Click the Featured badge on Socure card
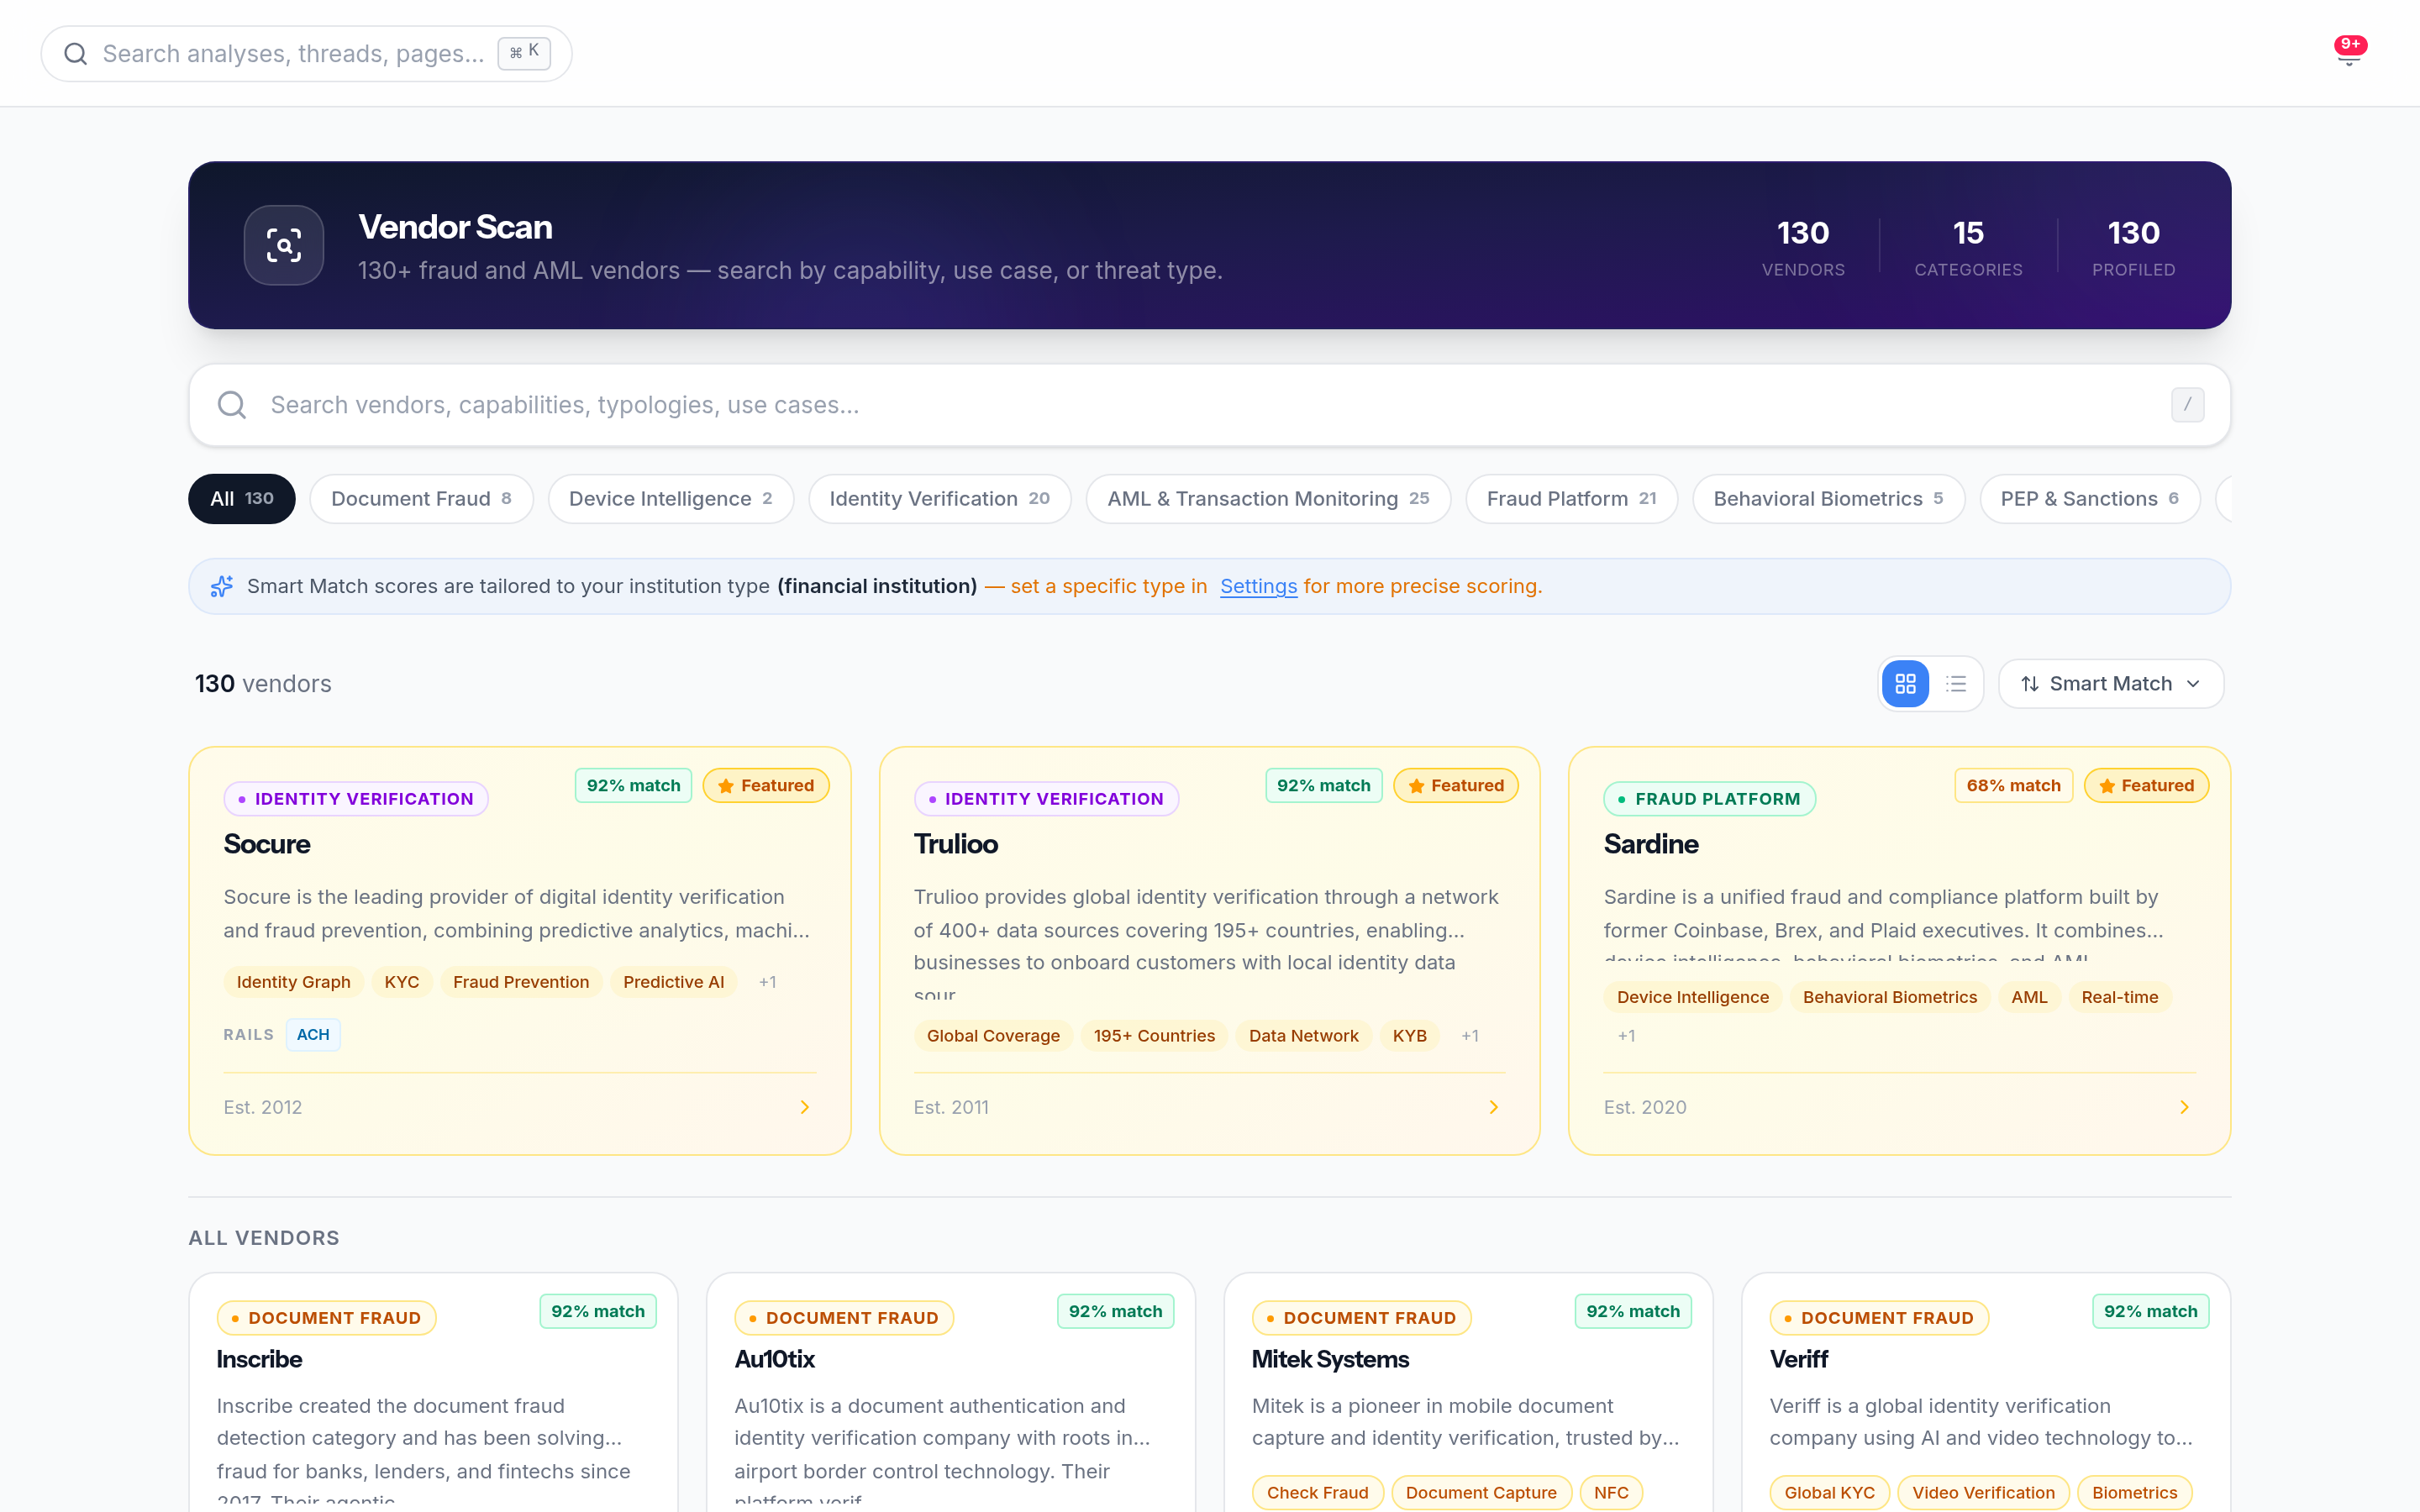Image resolution: width=2420 pixels, height=1512 pixels. [x=766, y=786]
